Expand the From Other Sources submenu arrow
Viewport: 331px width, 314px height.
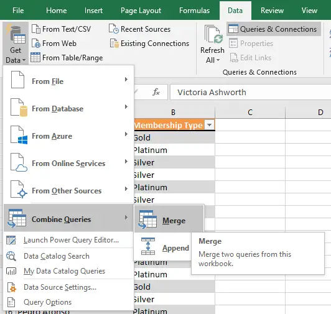point(126,188)
